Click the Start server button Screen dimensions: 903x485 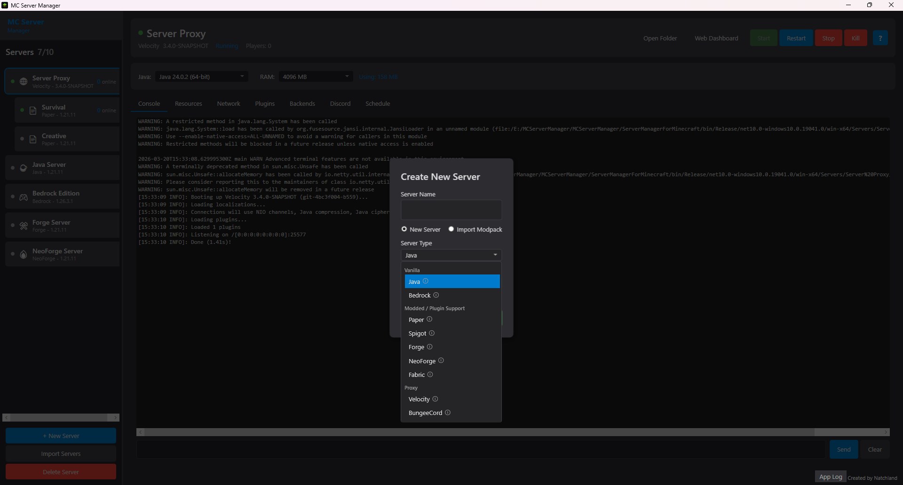coord(763,38)
